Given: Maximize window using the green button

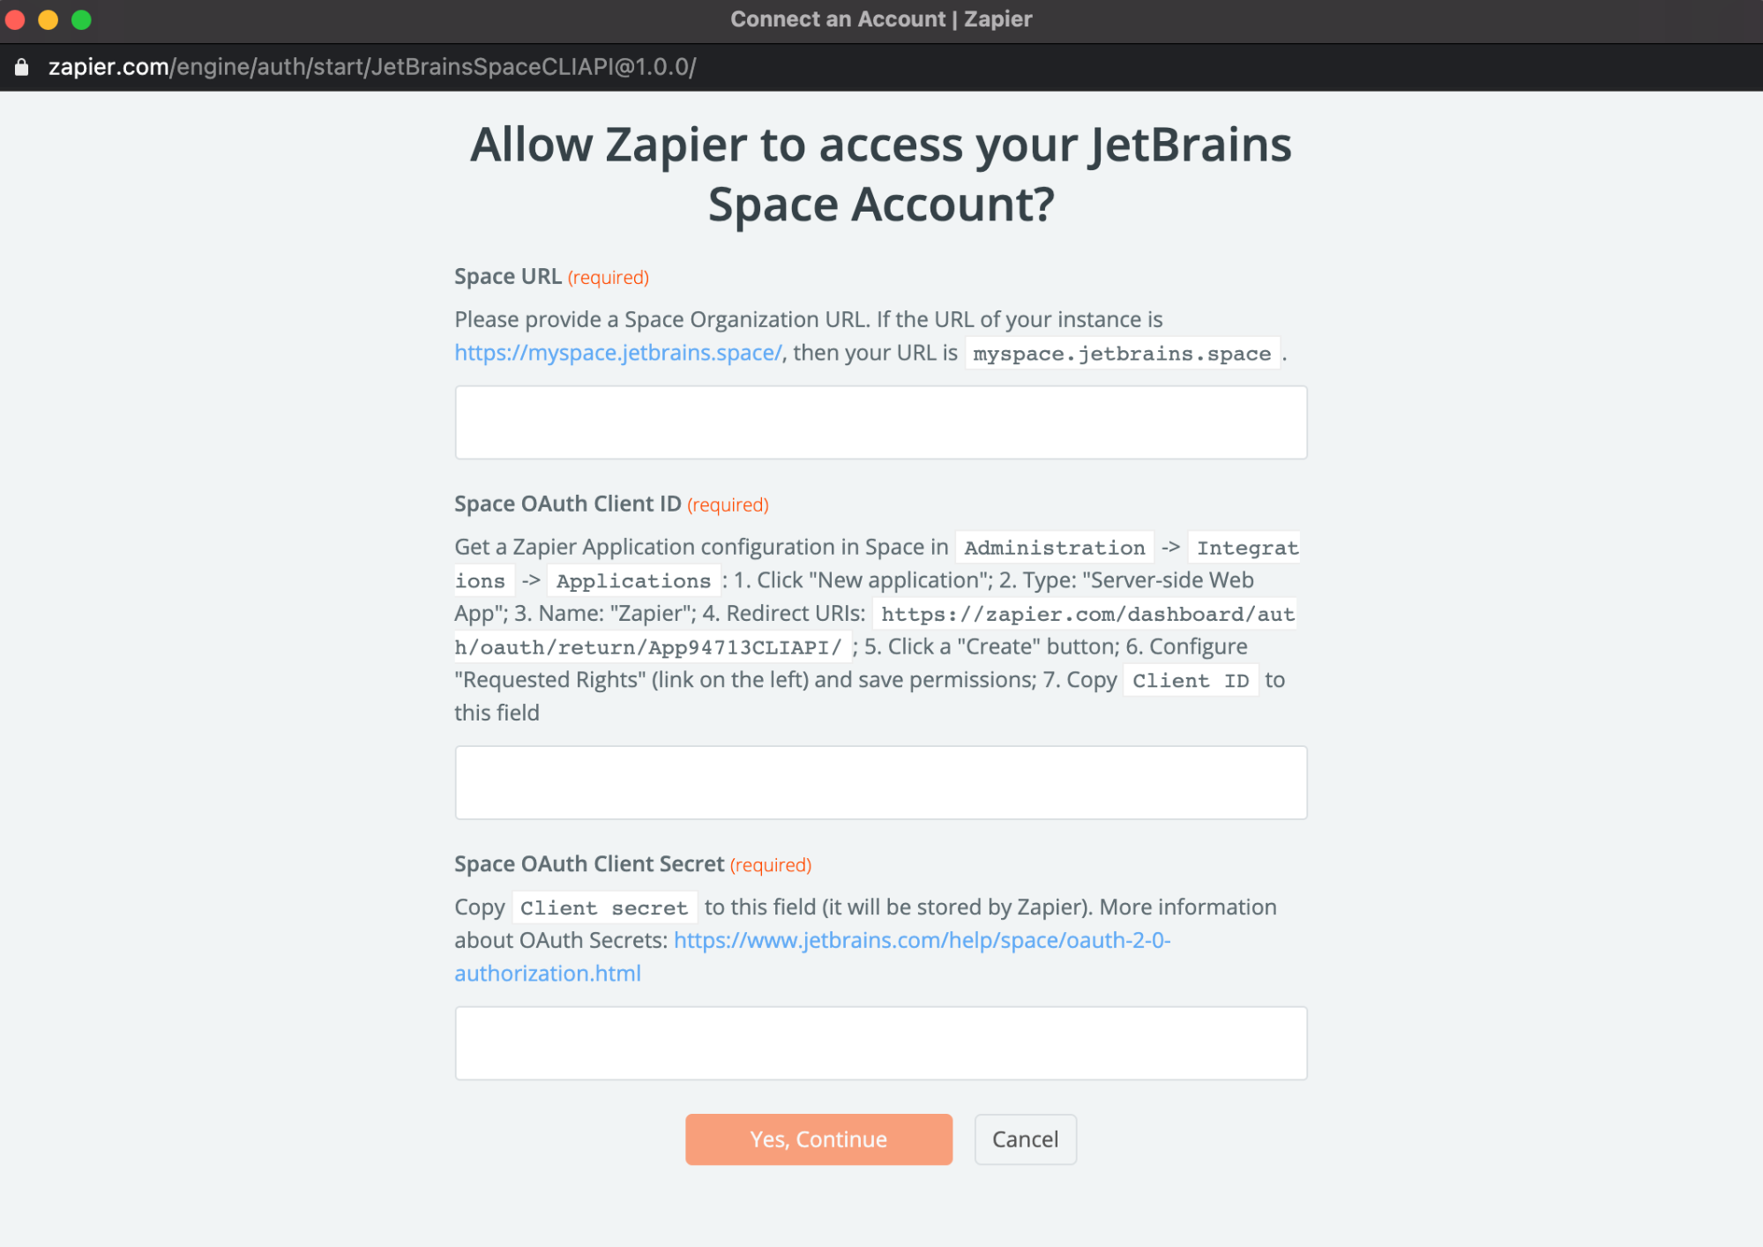Looking at the screenshot, I should [x=81, y=19].
